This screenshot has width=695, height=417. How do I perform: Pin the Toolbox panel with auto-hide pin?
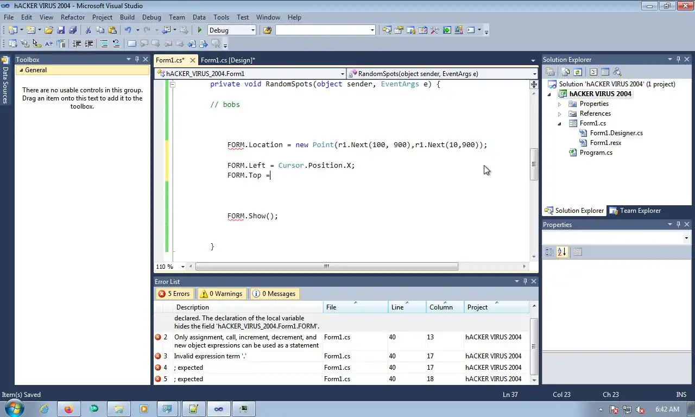click(x=137, y=59)
